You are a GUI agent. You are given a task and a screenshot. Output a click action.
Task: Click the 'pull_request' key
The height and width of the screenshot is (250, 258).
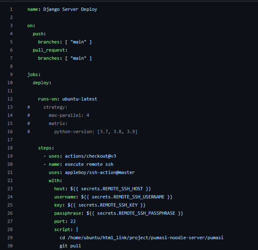pos(49,50)
